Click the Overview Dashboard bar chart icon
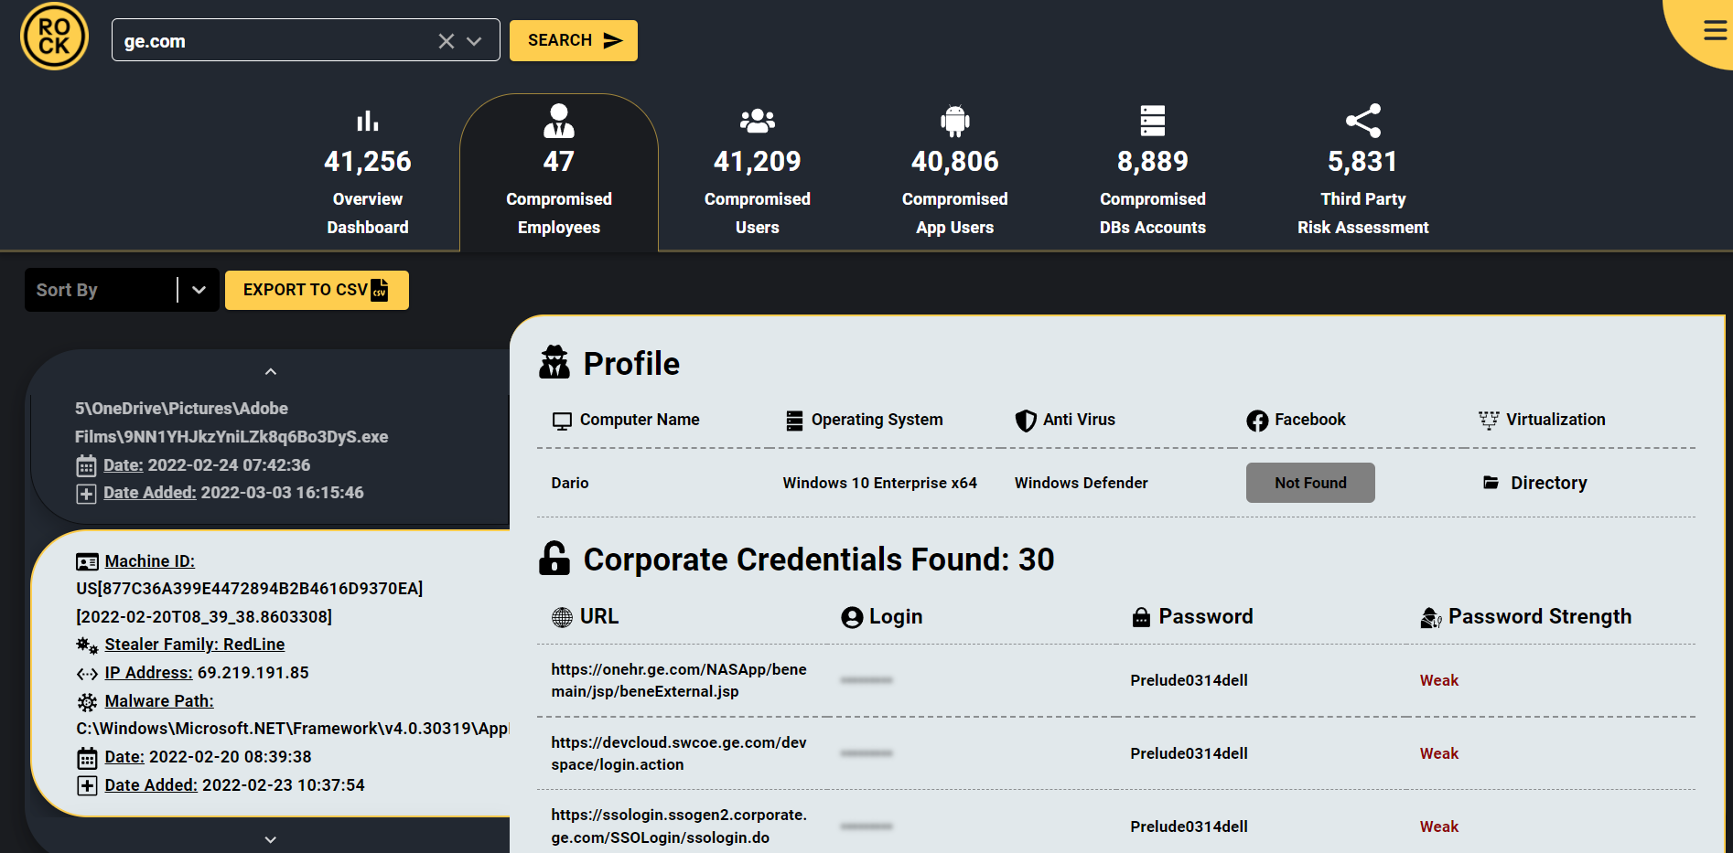This screenshot has width=1733, height=853. [x=368, y=121]
